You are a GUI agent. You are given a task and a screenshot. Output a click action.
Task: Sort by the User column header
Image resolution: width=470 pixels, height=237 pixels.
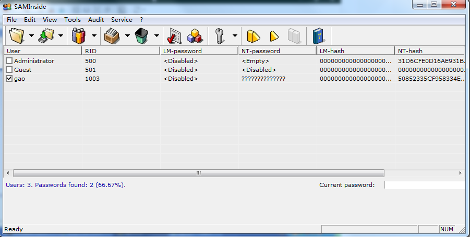pos(43,51)
